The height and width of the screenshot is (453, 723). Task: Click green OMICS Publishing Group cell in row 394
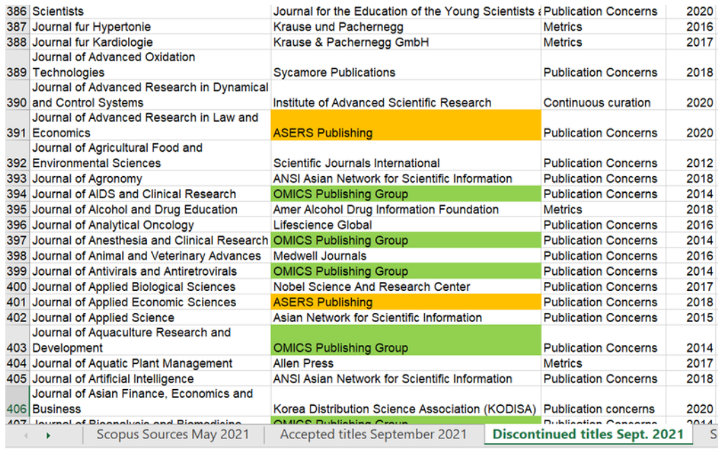[x=406, y=194]
